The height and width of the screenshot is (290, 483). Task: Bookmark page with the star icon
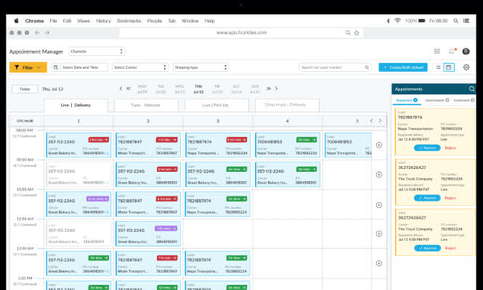pos(357,33)
